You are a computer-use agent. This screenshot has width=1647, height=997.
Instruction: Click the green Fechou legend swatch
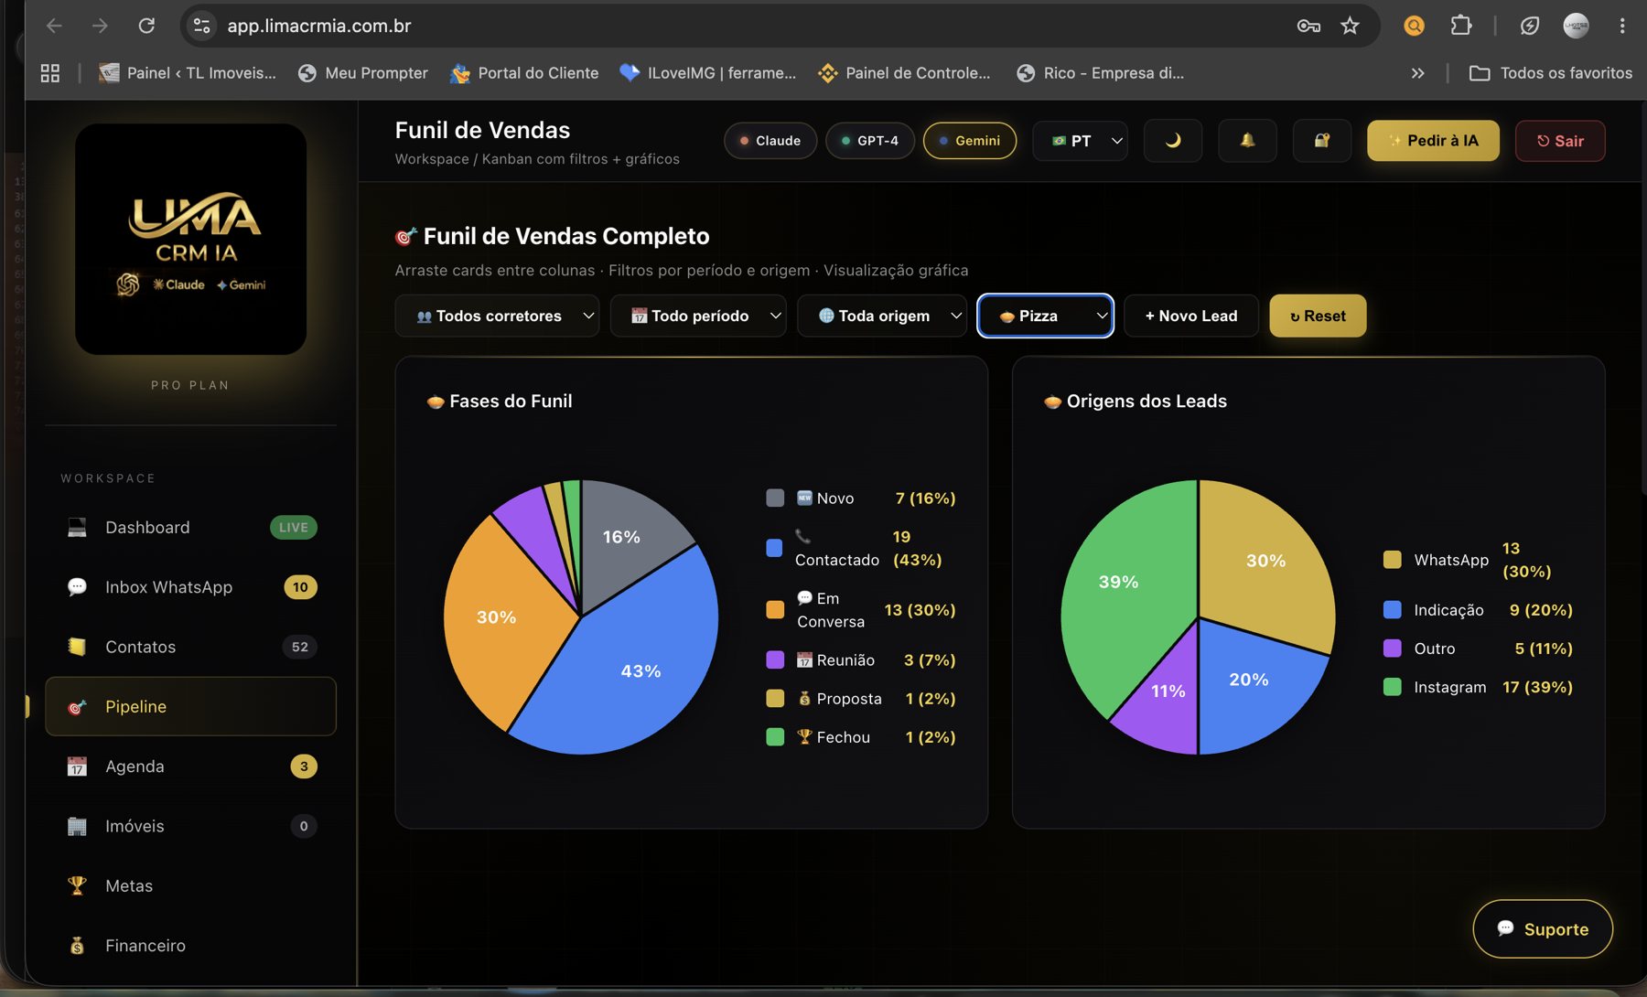775,736
